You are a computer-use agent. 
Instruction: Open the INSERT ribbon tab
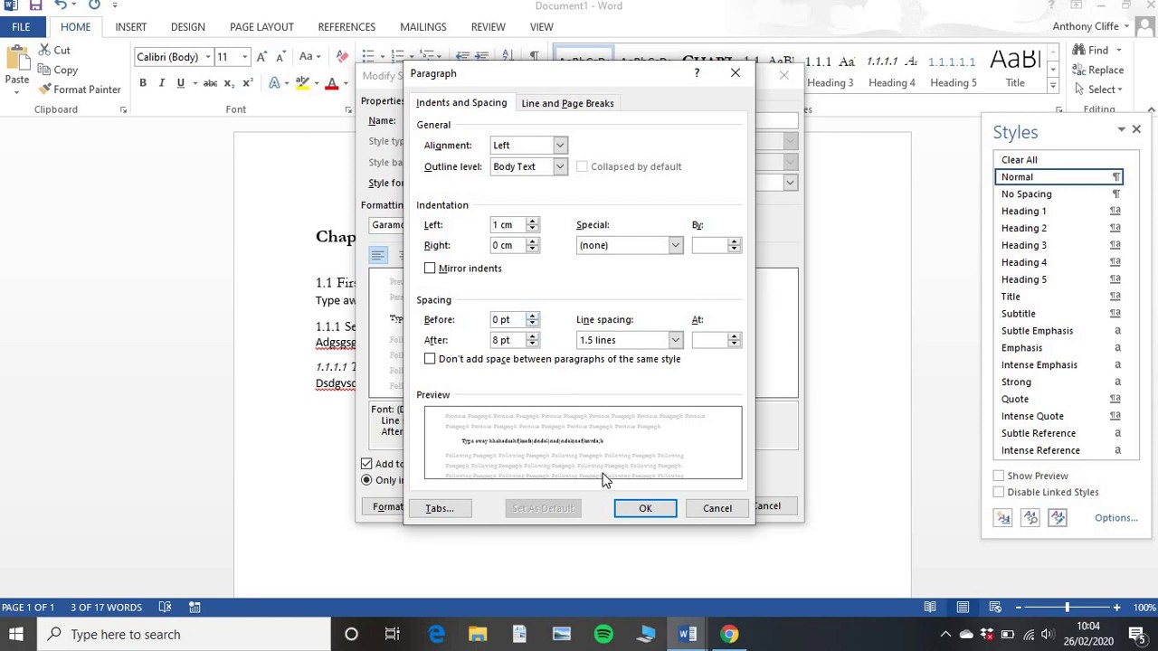131,27
